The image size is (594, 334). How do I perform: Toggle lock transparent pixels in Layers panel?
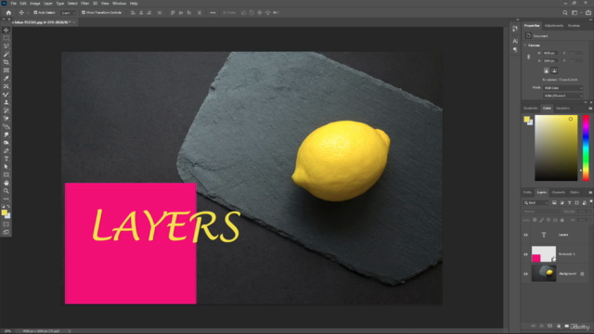[x=535, y=220]
